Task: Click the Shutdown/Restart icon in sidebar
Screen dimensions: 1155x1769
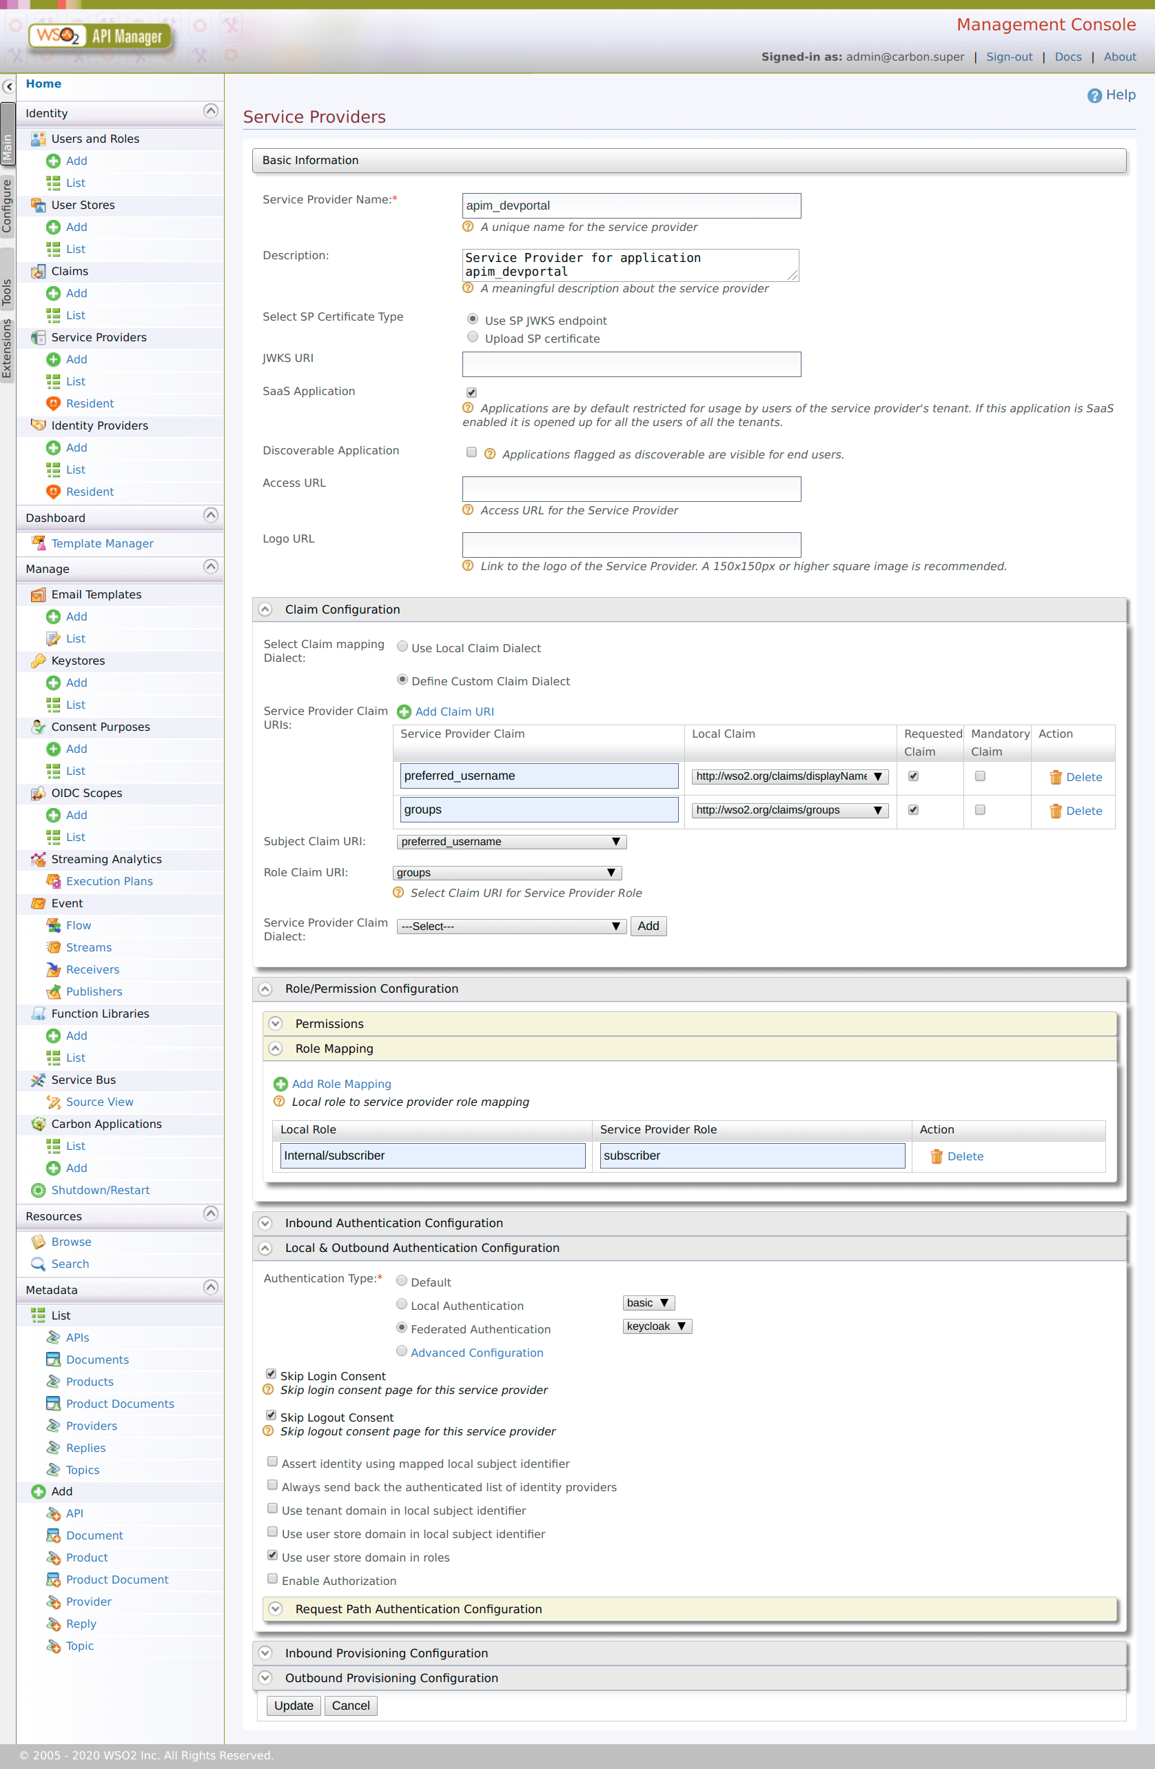Action: tap(38, 1190)
